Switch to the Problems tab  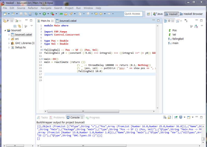pyautogui.click(x=57, y=118)
